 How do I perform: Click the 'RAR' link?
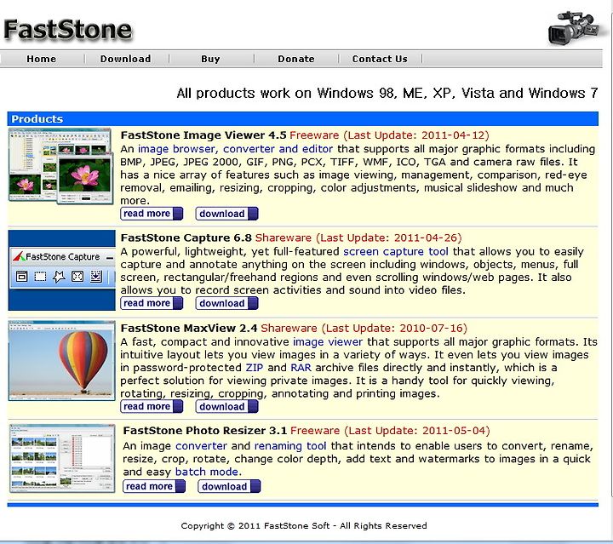coord(301,368)
